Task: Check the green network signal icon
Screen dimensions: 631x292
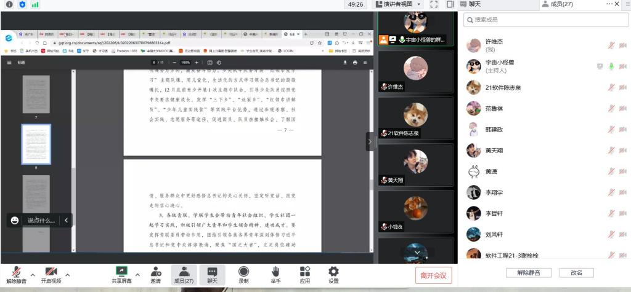Action: click(35, 4)
